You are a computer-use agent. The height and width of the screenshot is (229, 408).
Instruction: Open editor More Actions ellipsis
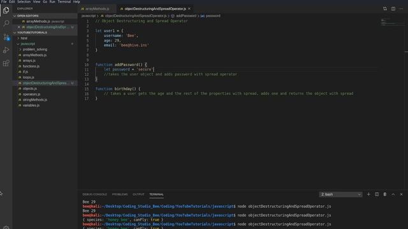tap(401, 8)
